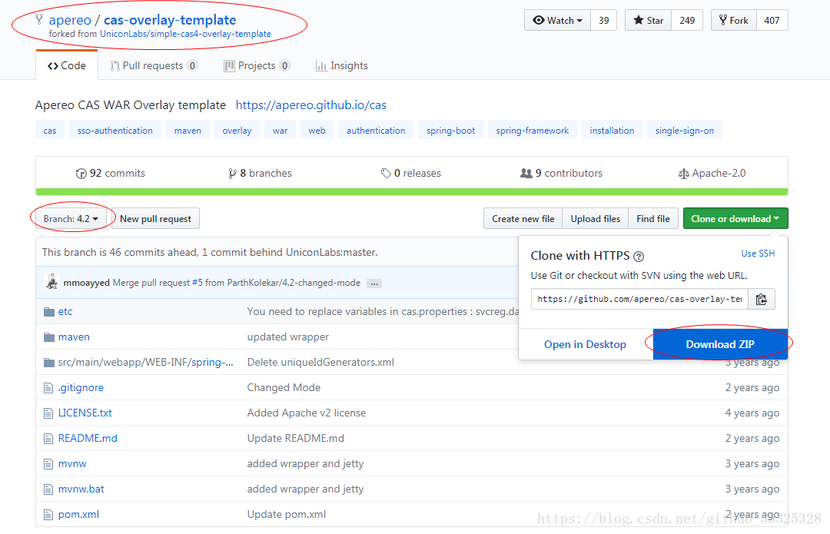Switch to the Code tab
This screenshot has height=534, width=830.
pos(67,65)
